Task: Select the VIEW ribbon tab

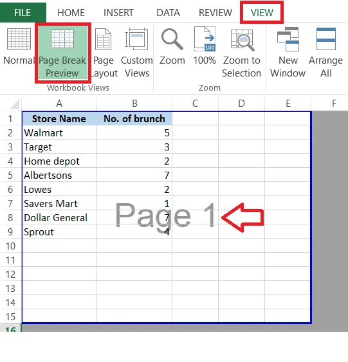Action: click(262, 12)
